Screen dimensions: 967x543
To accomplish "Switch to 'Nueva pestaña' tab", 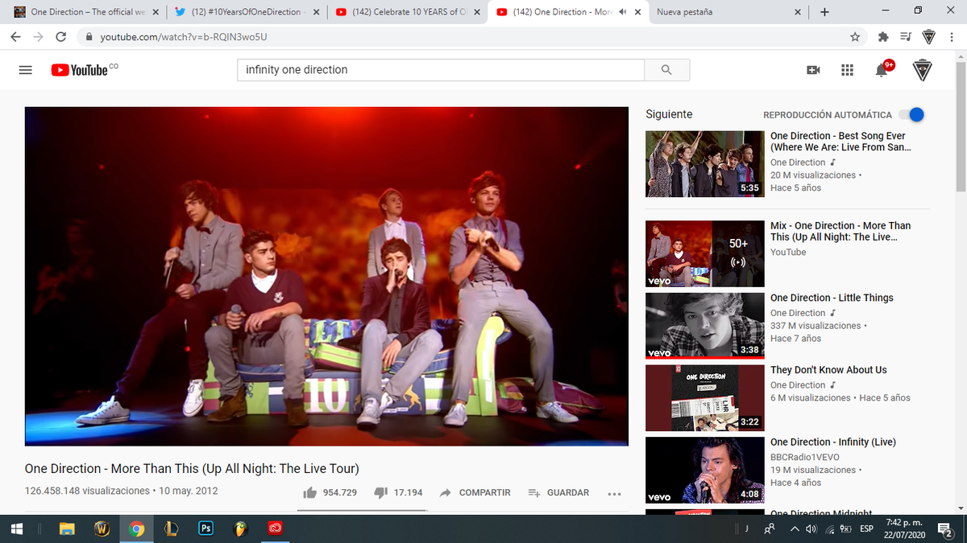I will (729, 12).
